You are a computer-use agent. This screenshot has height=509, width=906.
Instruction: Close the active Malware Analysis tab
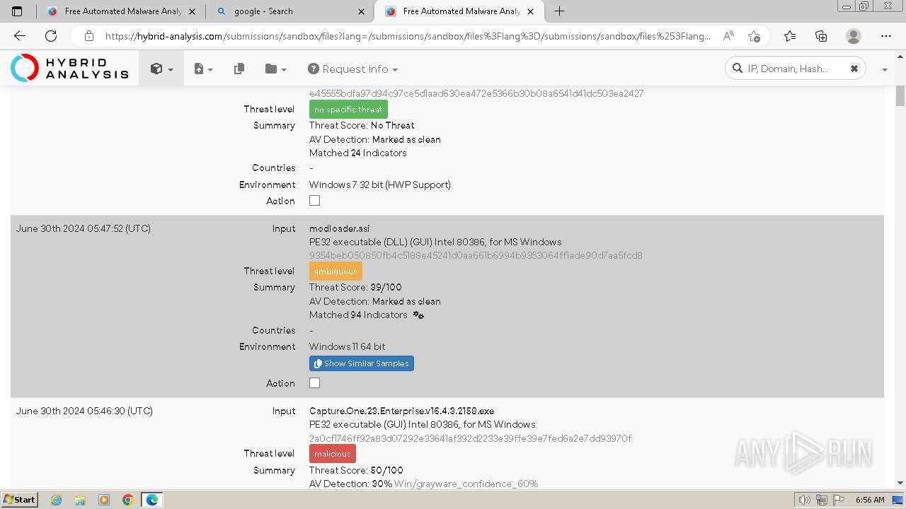pyautogui.click(x=531, y=11)
